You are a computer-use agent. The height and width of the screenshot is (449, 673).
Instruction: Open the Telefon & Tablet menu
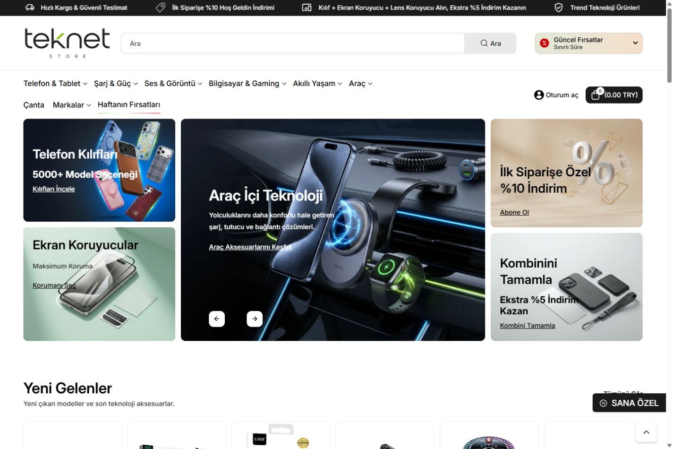click(x=55, y=84)
